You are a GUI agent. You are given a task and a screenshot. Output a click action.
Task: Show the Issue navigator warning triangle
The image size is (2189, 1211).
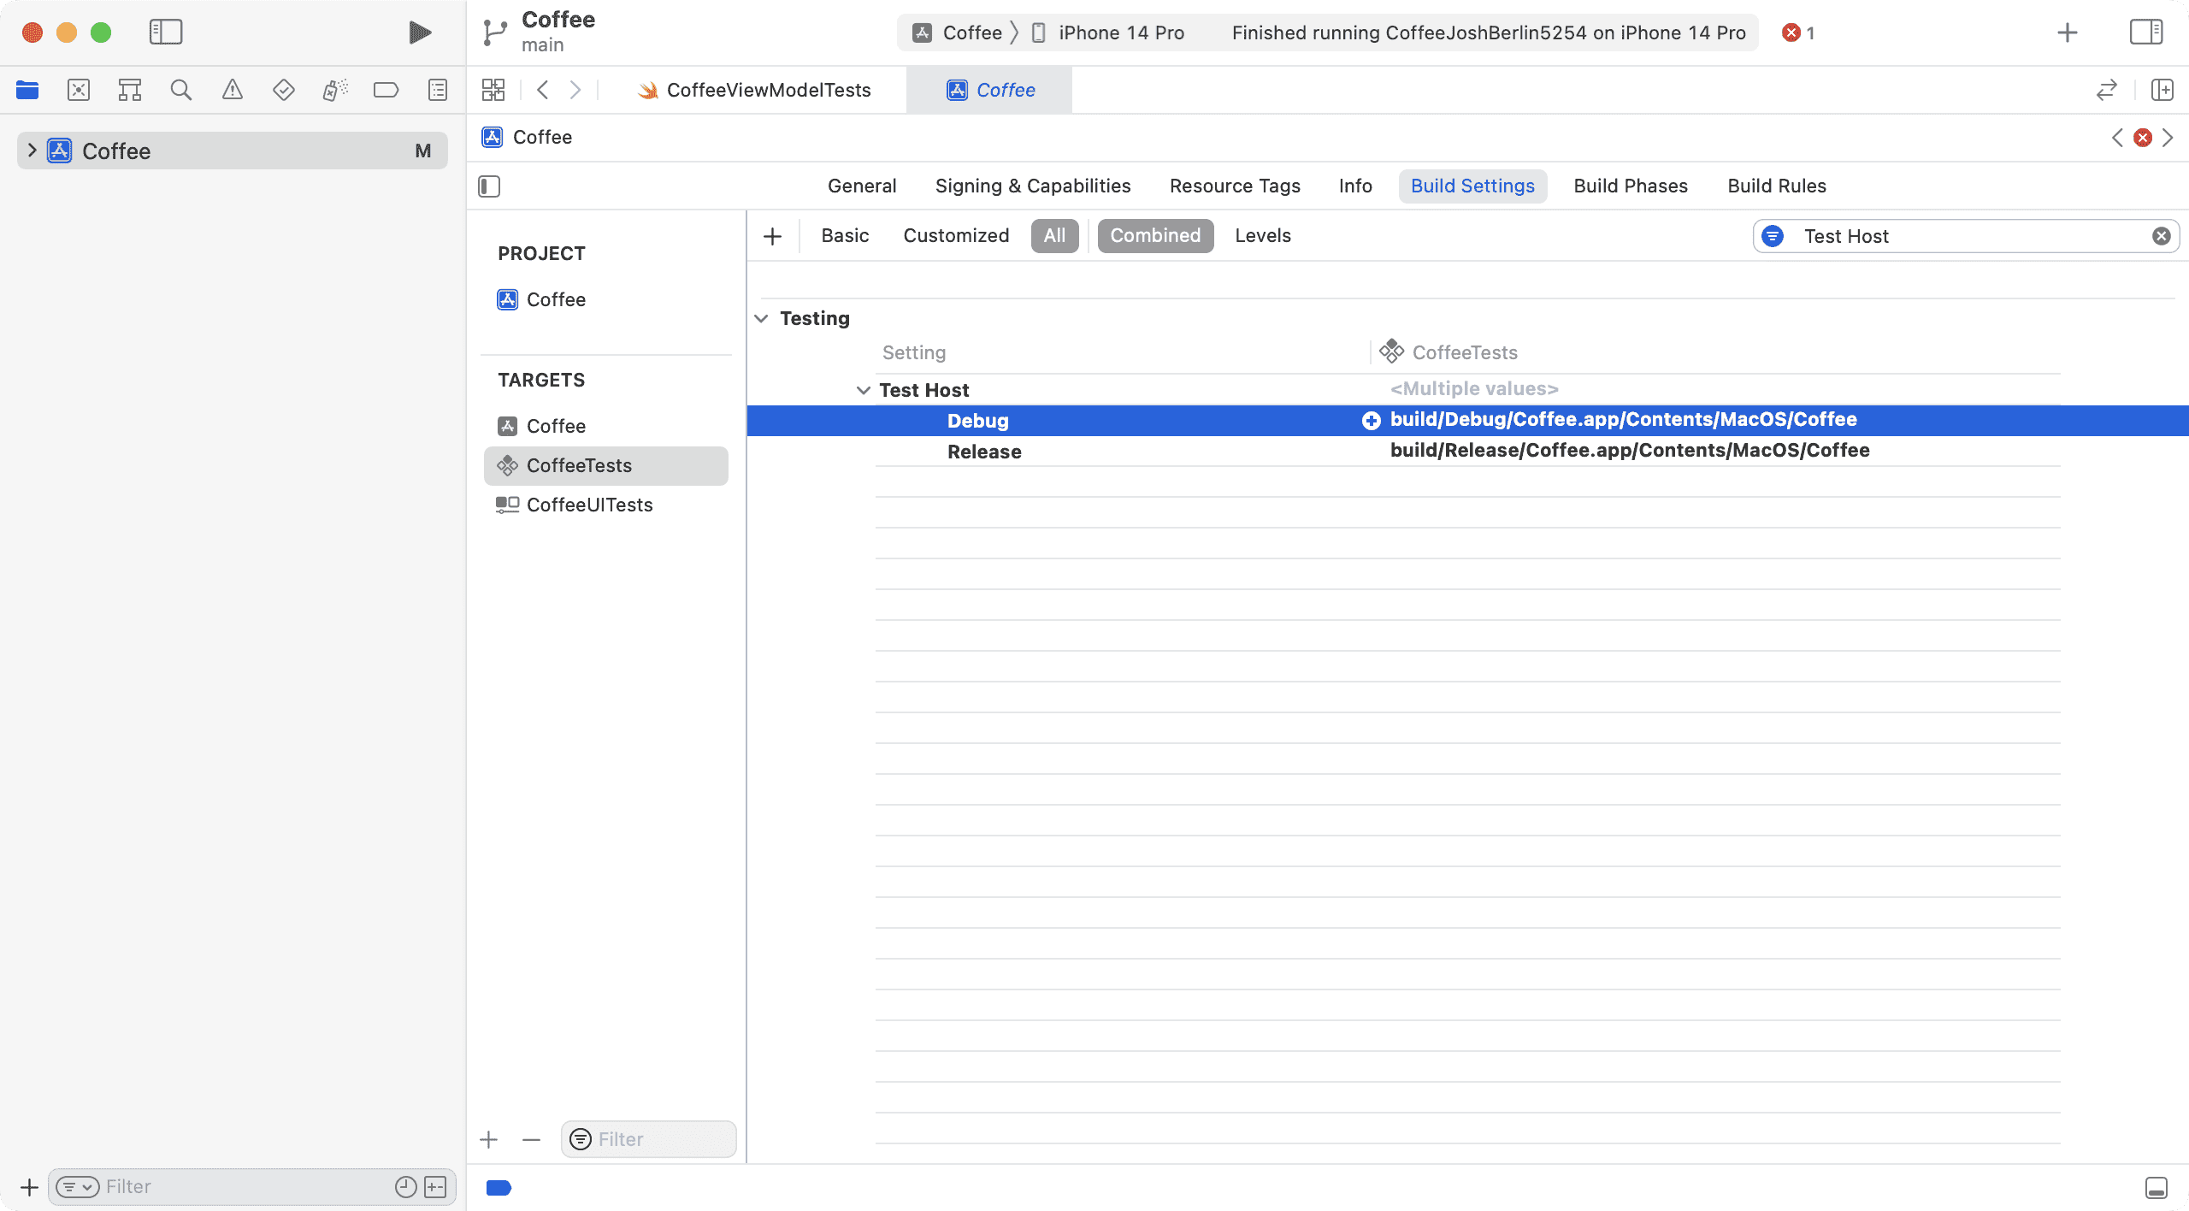pyautogui.click(x=233, y=89)
